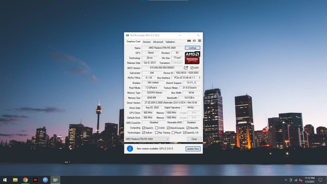327x184 pixels.
Task: Minimize the GPU-Z window
Action: 179,35
